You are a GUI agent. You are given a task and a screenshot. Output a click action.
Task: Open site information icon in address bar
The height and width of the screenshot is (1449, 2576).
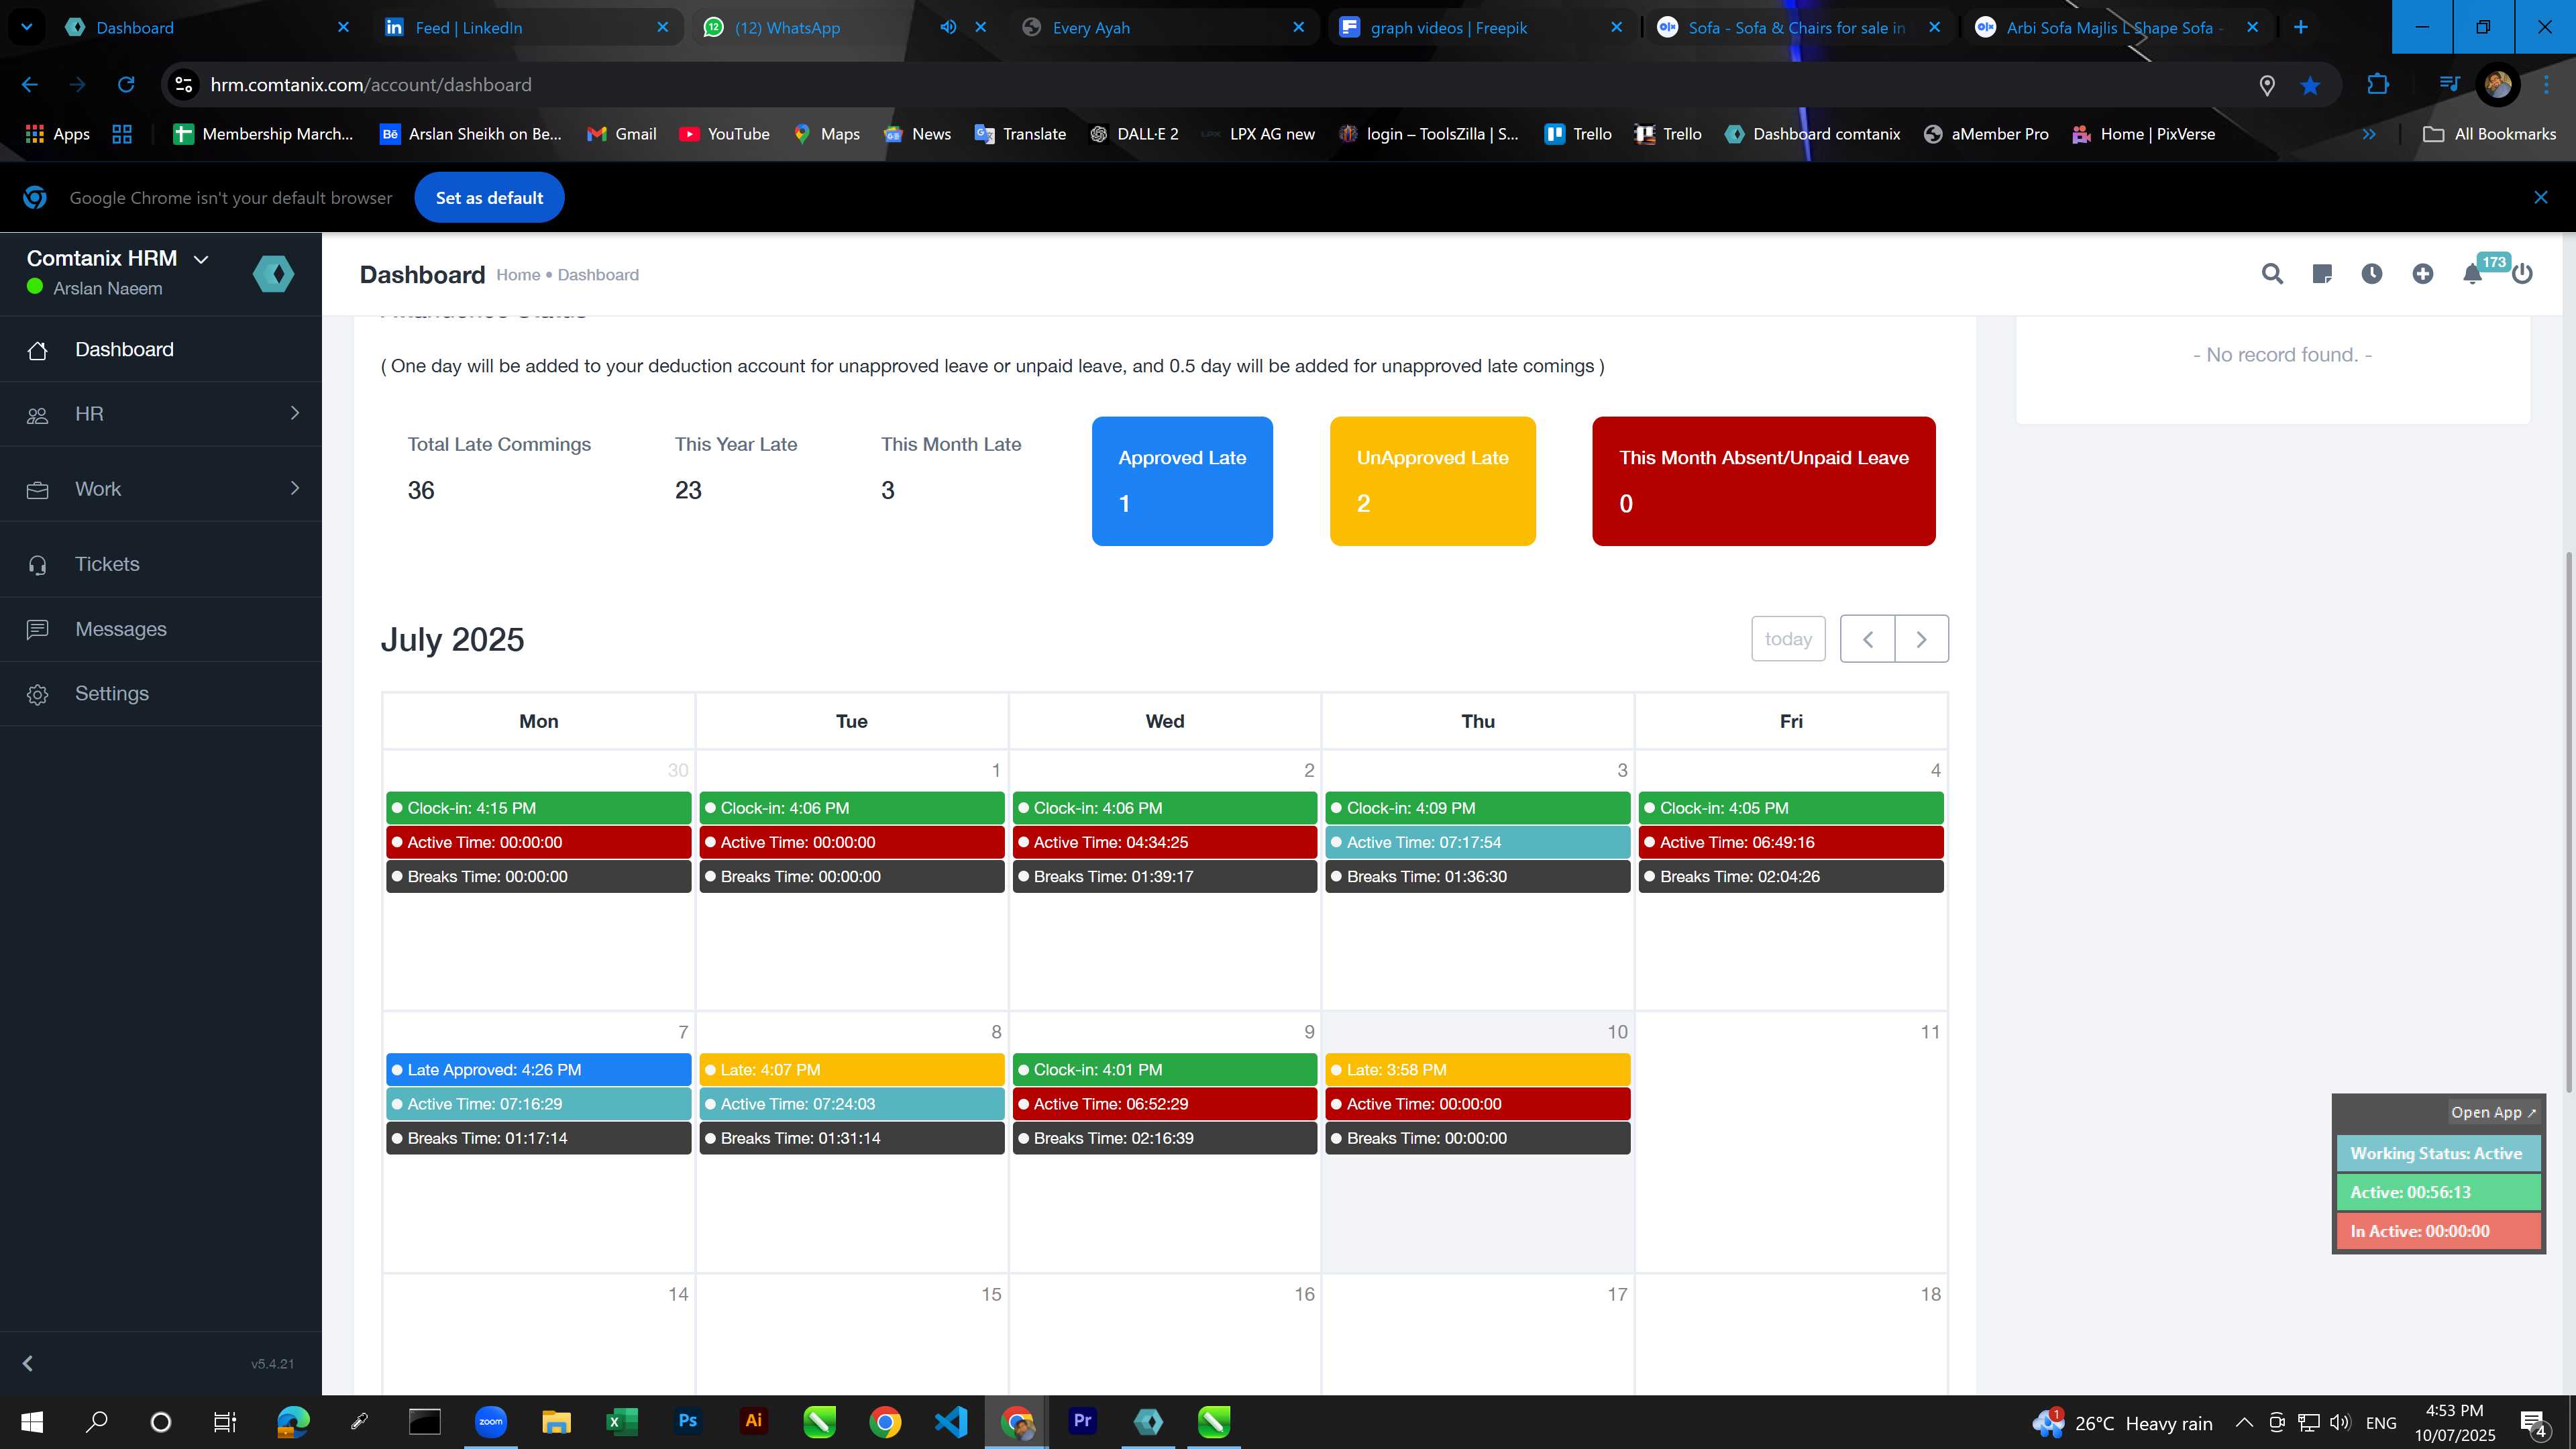point(184,85)
